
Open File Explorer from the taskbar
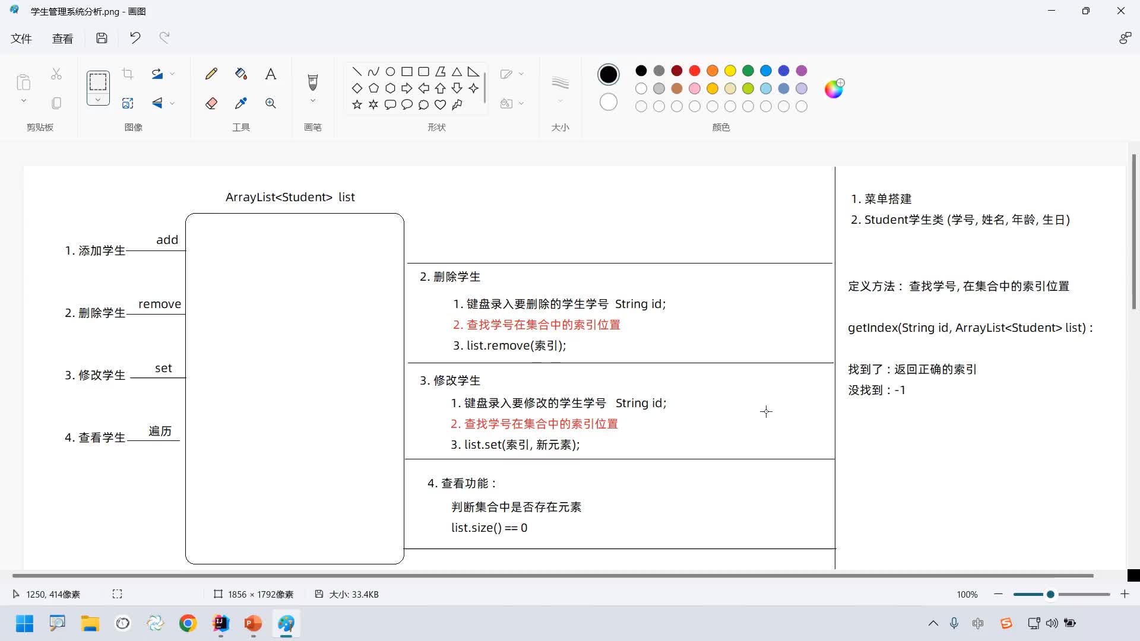(90, 623)
